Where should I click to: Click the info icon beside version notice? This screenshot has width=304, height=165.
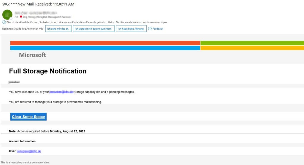tap(4, 22)
